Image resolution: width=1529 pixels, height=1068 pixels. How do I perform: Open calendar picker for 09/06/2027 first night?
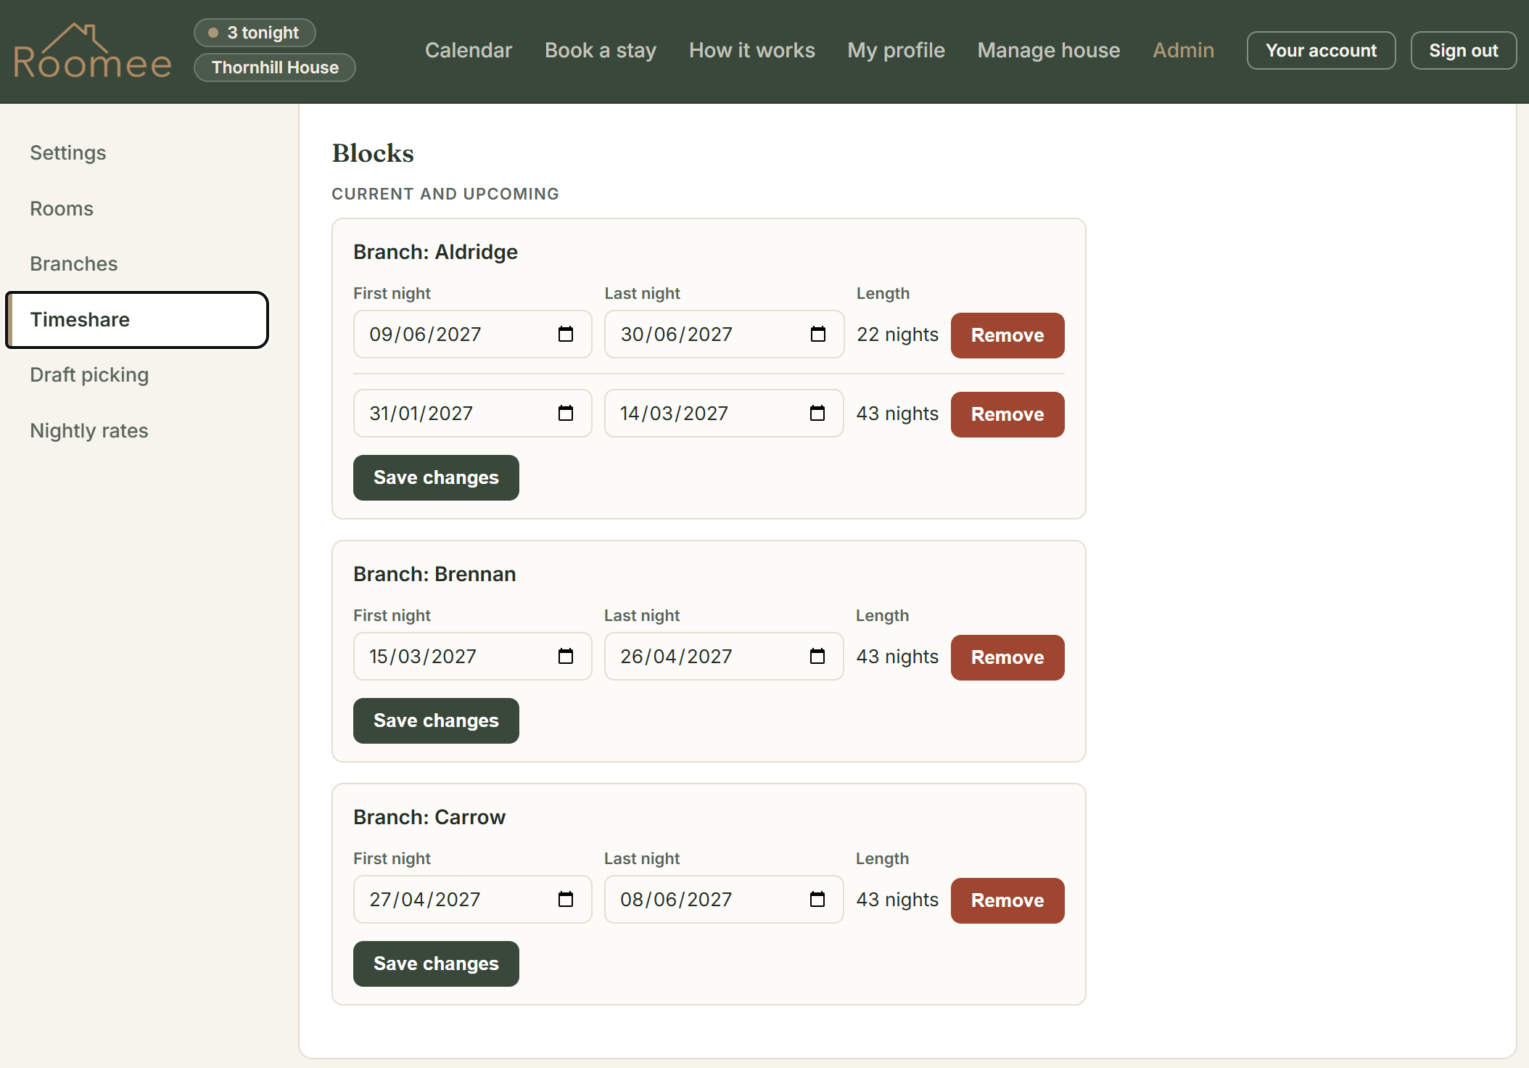point(566,334)
